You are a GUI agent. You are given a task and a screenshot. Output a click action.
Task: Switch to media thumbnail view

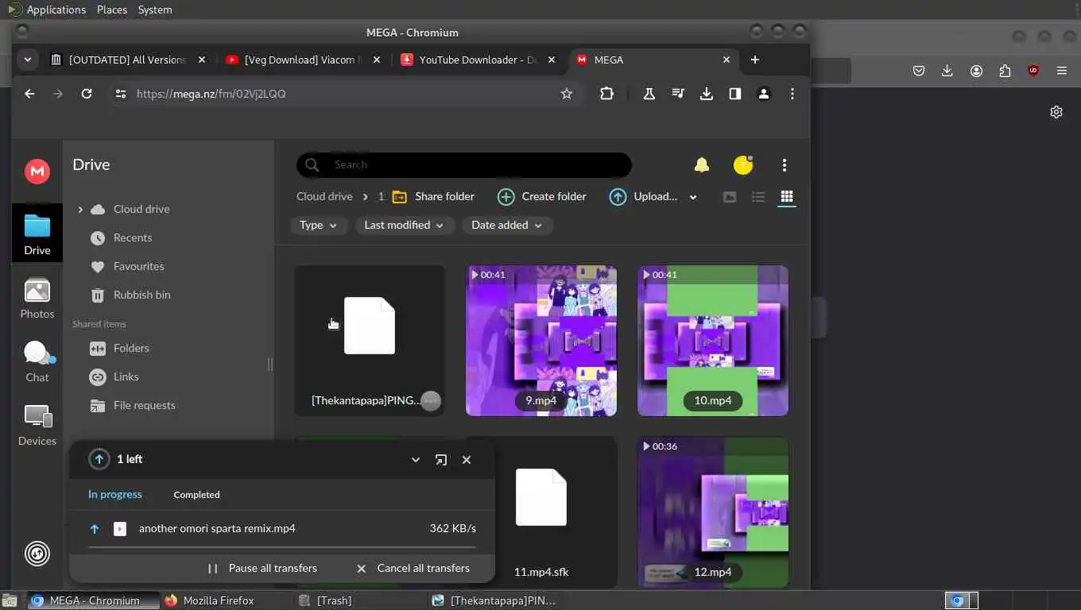730,197
